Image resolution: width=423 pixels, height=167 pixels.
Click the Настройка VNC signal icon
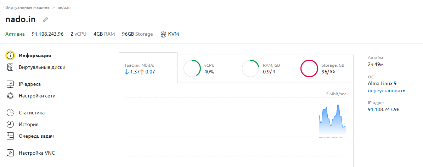click(11, 153)
